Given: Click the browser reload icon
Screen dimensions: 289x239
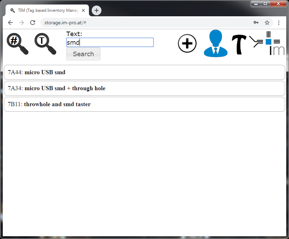Looking at the screenshot, I should pyautogui.click(x=33, y=22).
